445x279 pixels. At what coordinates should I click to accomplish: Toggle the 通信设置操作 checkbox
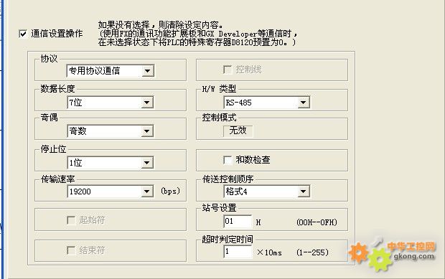pos(23,34)
